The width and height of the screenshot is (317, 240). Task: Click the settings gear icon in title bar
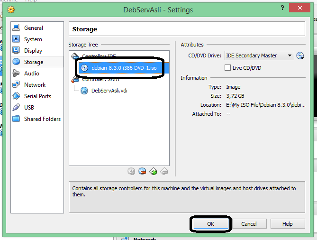tap(11, 9)
